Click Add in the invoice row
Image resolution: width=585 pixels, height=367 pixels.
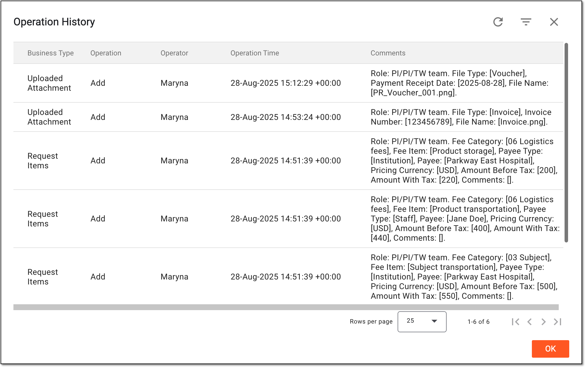tap(98, 117)
